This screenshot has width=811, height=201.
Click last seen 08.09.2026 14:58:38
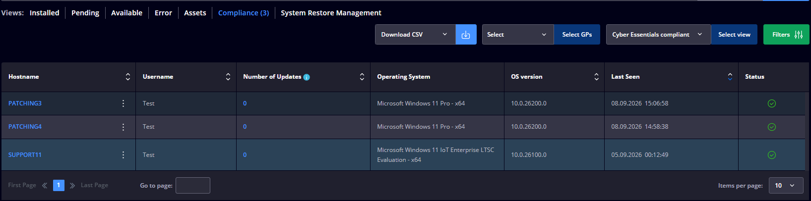639,127
